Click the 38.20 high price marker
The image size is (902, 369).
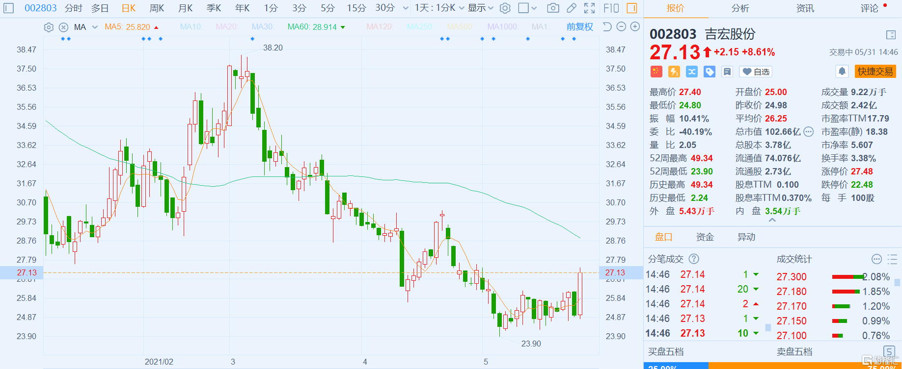pos(273,48)
